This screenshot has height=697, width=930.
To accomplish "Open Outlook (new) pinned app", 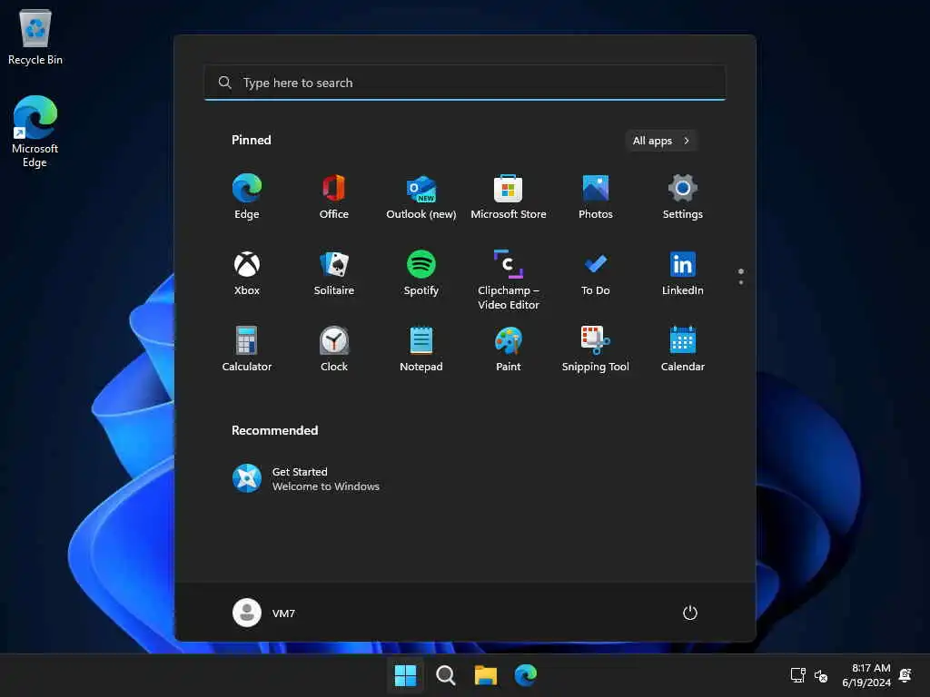I will click(421, 197).
